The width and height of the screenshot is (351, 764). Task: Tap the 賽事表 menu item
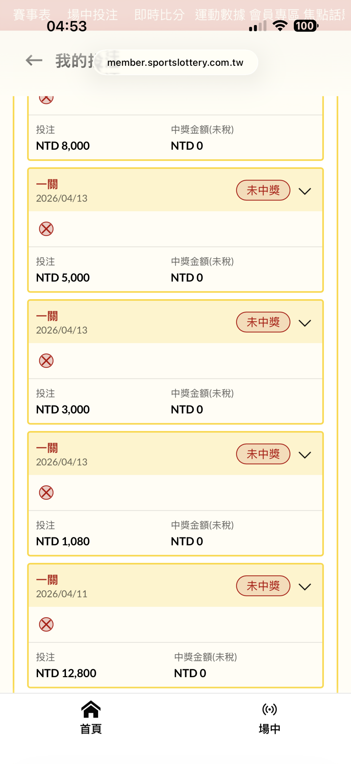click(x=32, y=15)
